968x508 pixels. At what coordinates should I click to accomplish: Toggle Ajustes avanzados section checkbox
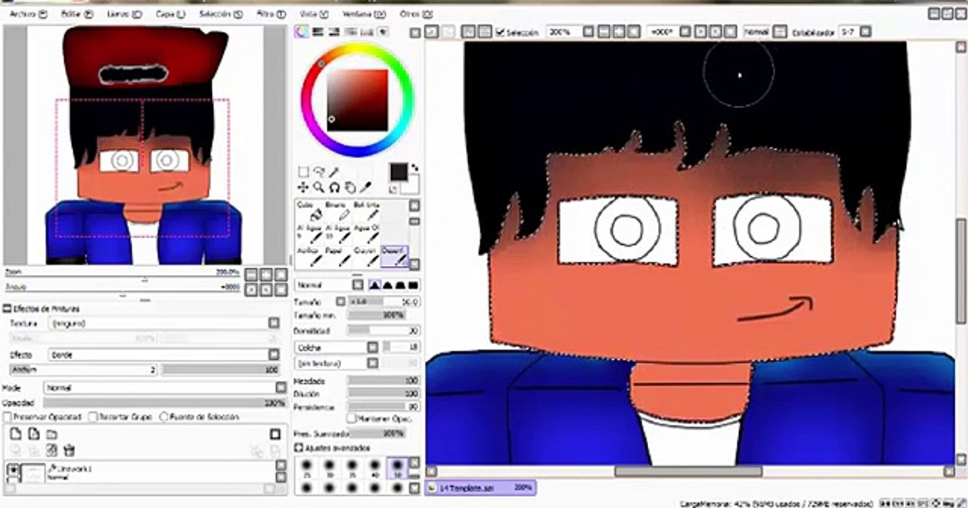coord(298,448)
